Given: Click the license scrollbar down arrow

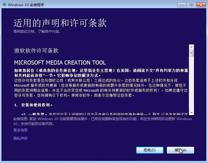Looking at the screenshot, I should tap(191, 112).
